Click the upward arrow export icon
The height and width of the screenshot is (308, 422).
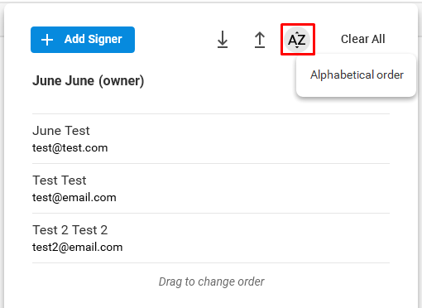click(260, 40)
